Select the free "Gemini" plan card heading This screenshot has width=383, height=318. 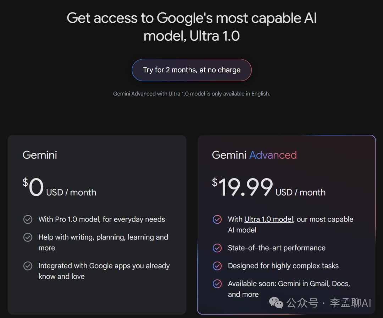click(x=40, y=155)
